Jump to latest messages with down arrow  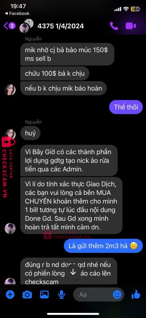[73, 272]
